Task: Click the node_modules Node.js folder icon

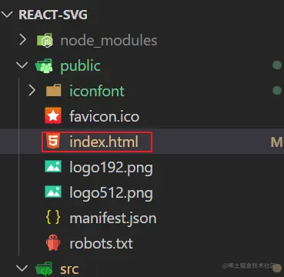Action: click(x=45, y=40)
